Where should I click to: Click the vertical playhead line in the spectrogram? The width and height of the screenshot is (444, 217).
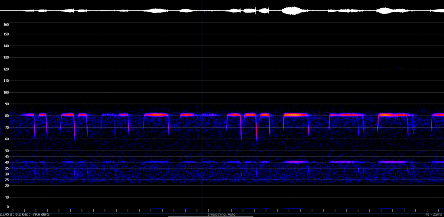[x=202, y=108]
